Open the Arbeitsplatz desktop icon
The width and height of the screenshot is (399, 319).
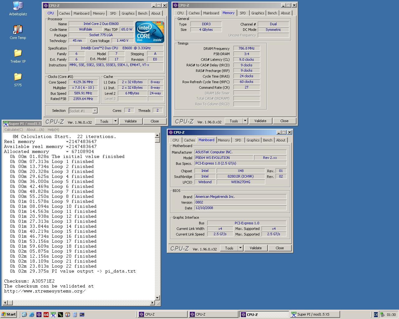pos(18,8)
